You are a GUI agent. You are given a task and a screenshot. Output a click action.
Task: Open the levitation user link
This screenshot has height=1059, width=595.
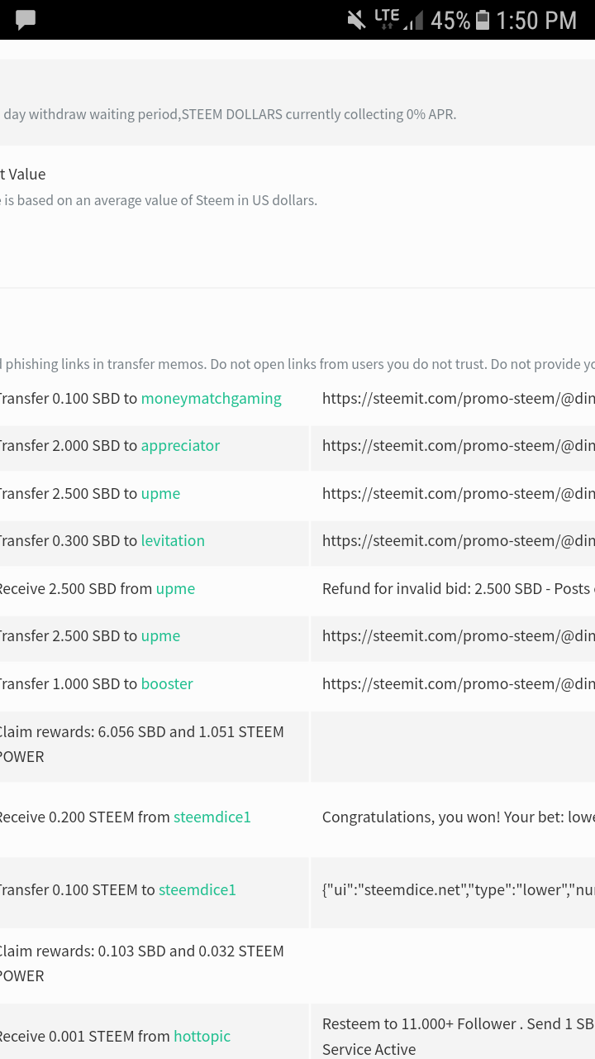click(x=173, y=541)
